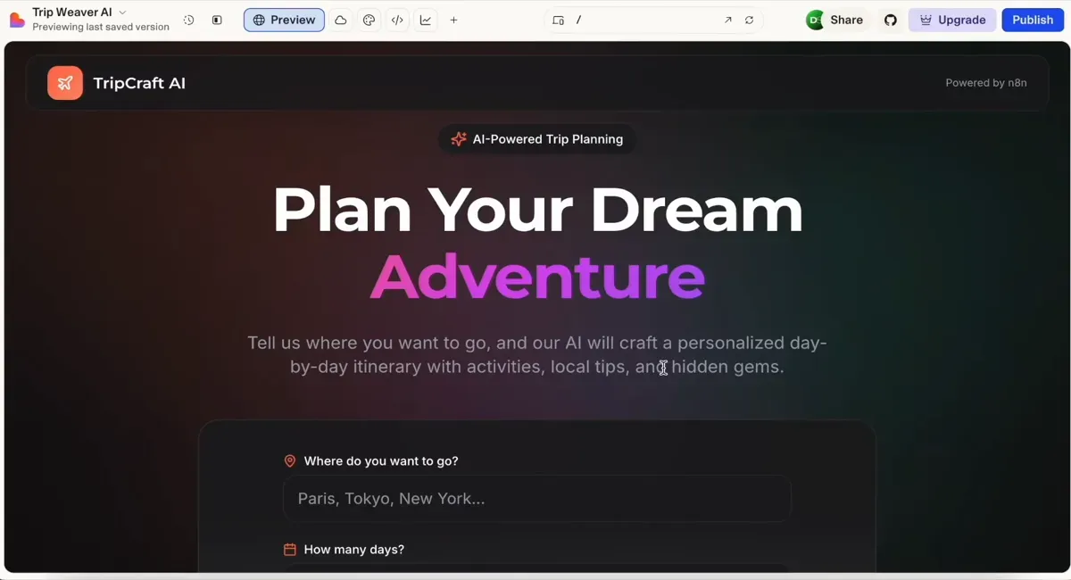
Task: Click the destination input field
Action: (536, 499)
